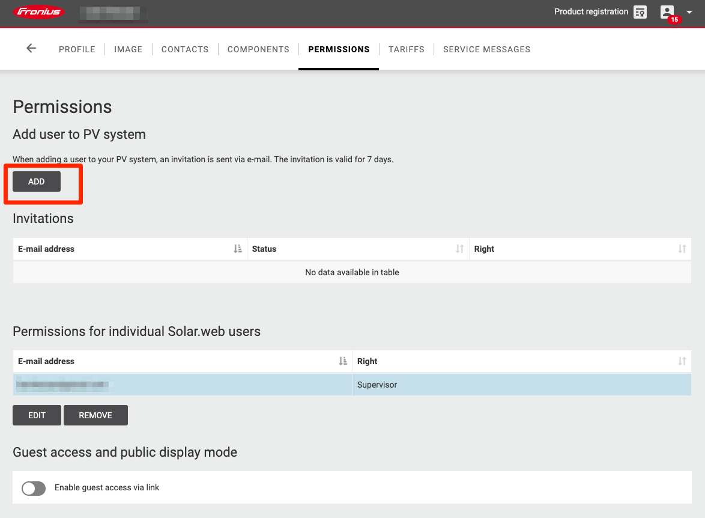This screenshot has height=518, width=705.
Task: Open the Components tab
Action: pos(258,49)
